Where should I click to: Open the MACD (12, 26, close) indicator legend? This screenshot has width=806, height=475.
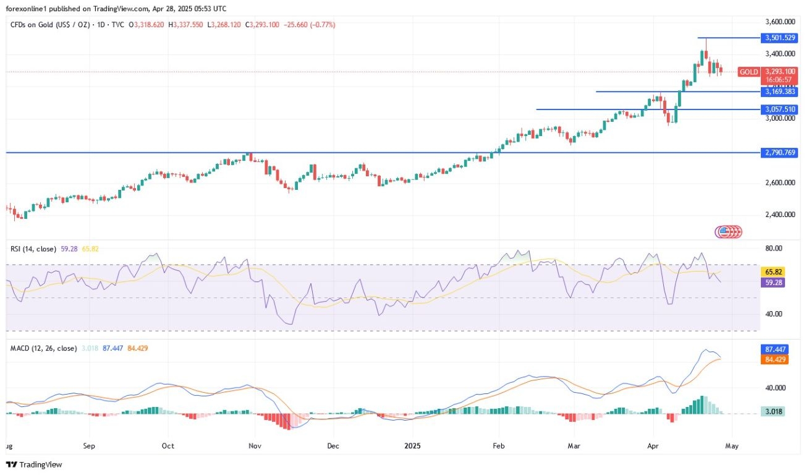pyautogui.click(x=44, y=348)
